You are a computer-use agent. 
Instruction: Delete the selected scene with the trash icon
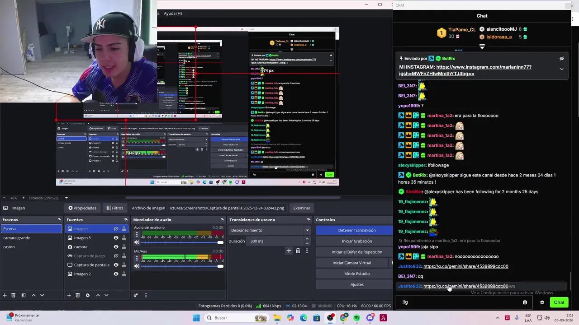pos(14,295)
